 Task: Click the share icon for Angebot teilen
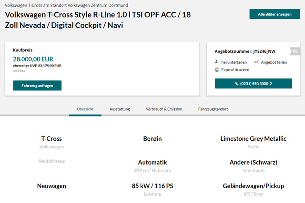(x=256, y=62)
